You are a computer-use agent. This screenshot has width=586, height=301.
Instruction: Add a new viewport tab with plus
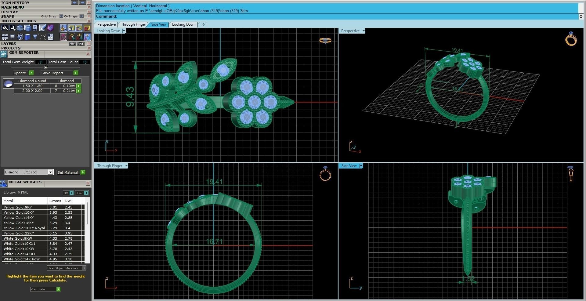tap(203, 24)
